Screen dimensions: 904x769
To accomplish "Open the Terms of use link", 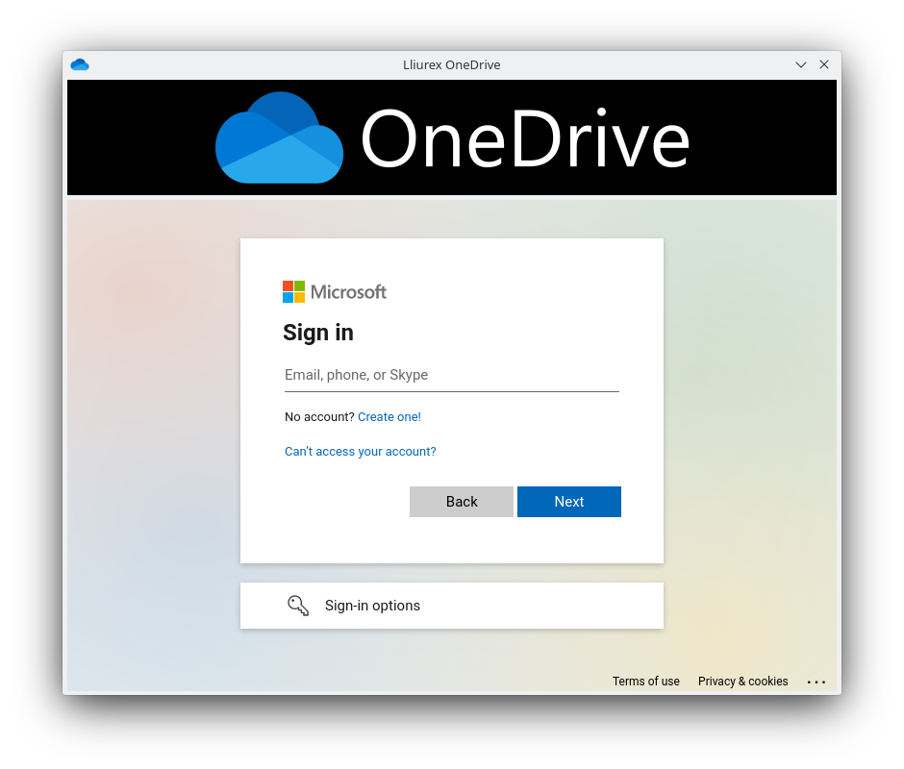I will pos(645,682).
